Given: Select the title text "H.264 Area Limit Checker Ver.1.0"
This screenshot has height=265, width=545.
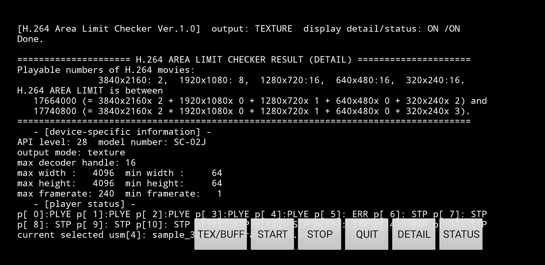Looking at the screenshot, I should (109, 29).
